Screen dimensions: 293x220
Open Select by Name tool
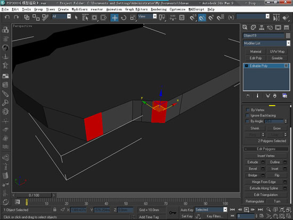tap(85, 18)
